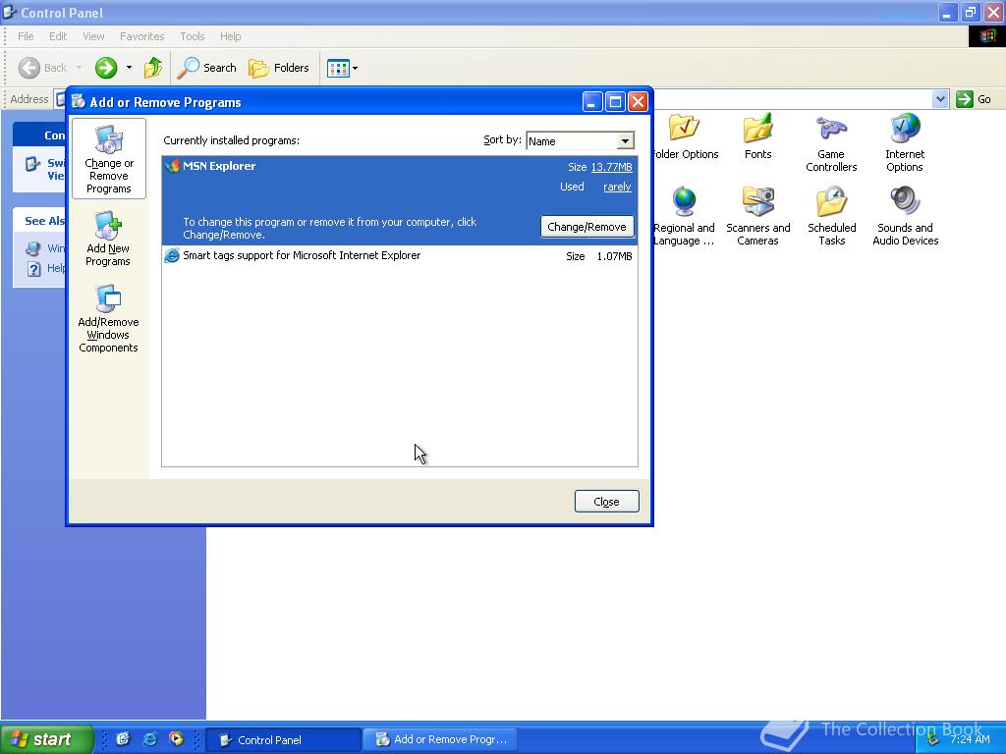Open the Sort by Name dropdown
The height and width of the screenshot is (754, 1006).
(x=625, y=141)
